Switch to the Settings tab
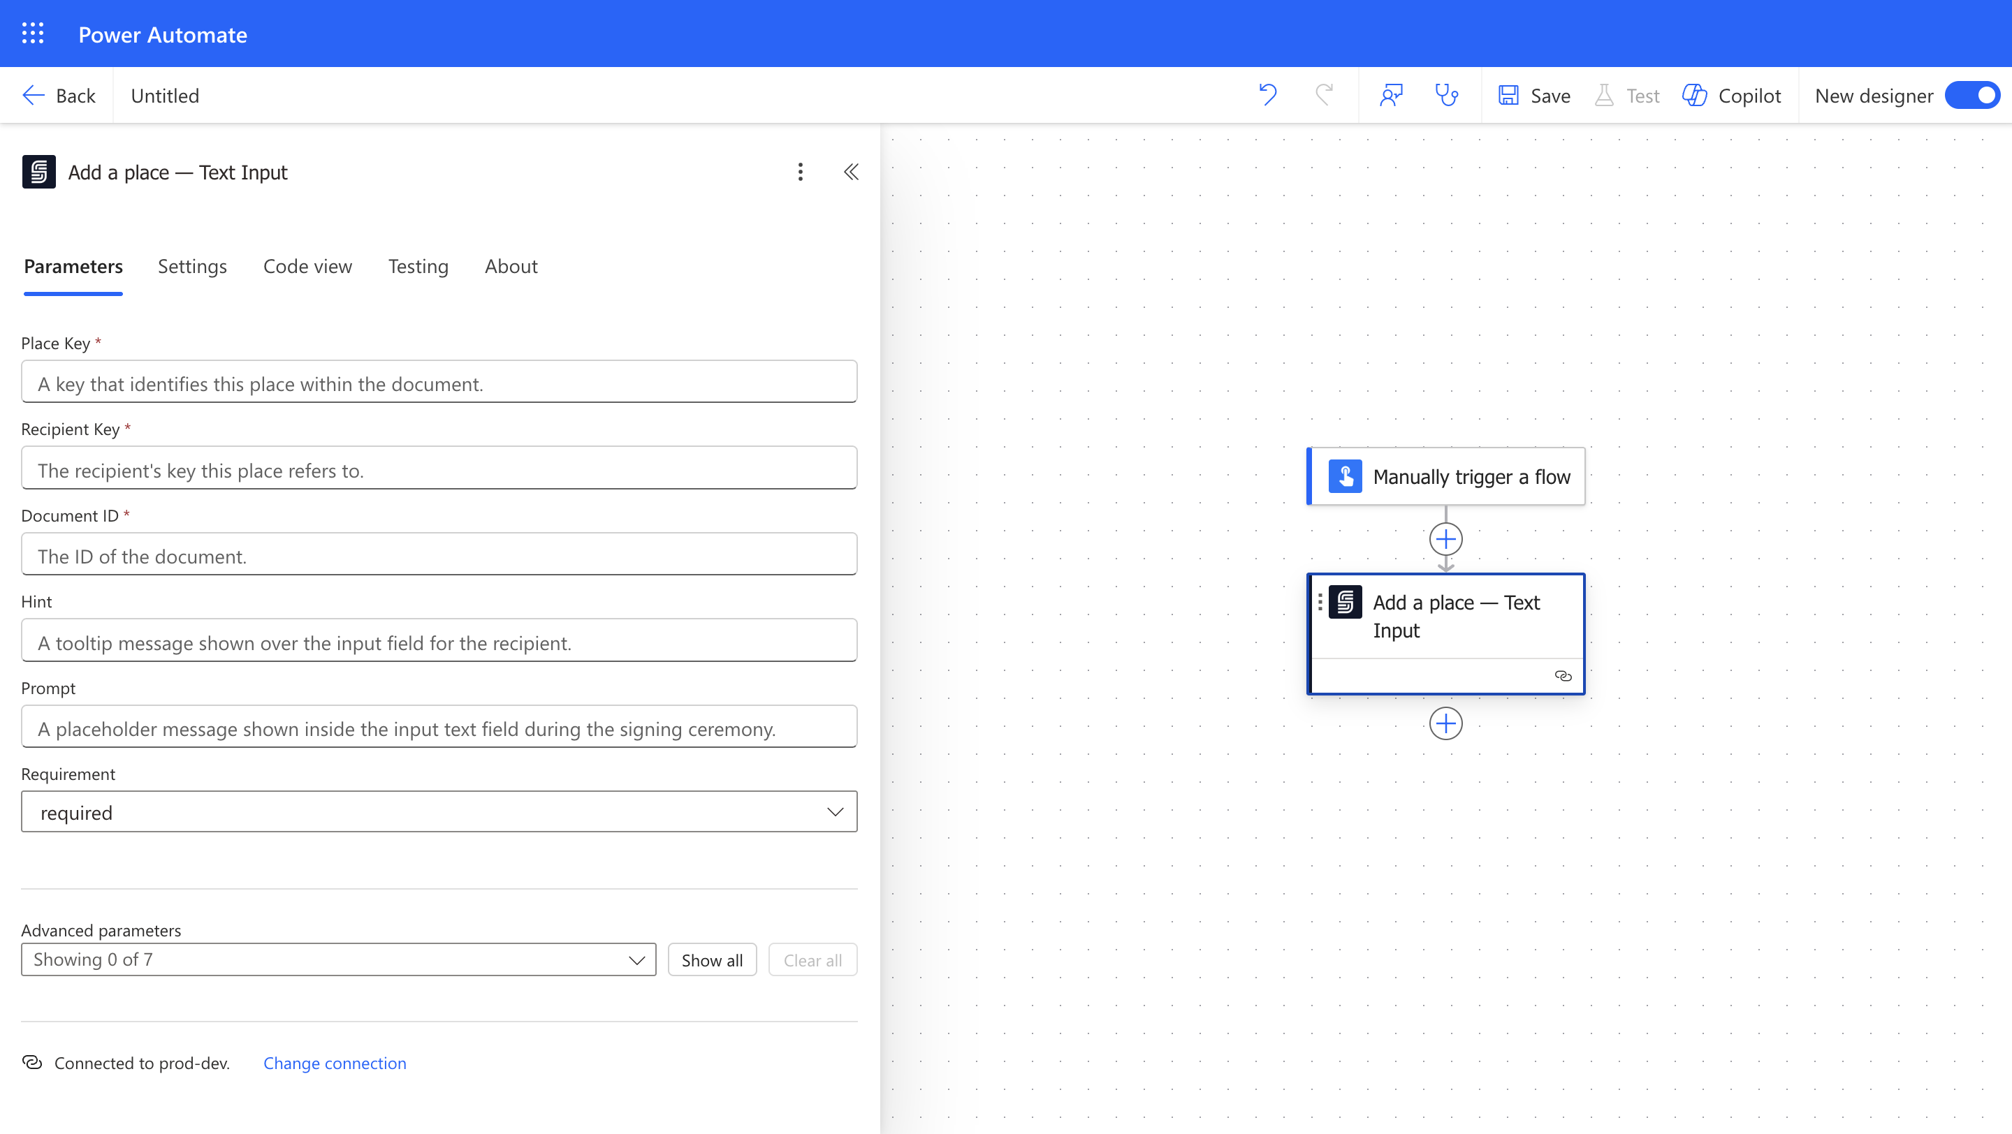 pyautogui.click(x=192, y=266)
